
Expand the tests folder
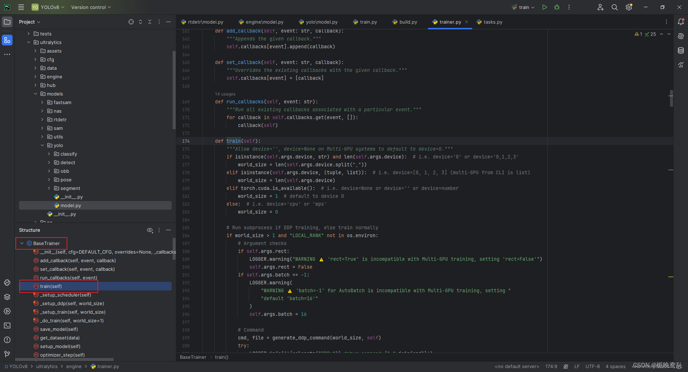29,34
